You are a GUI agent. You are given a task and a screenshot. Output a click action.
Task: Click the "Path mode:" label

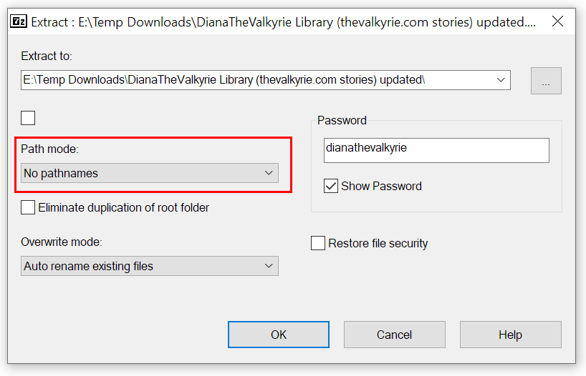click(x=49, y=149)
